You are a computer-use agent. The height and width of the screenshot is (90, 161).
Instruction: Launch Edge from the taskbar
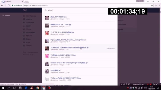click(x=26, y=88)
